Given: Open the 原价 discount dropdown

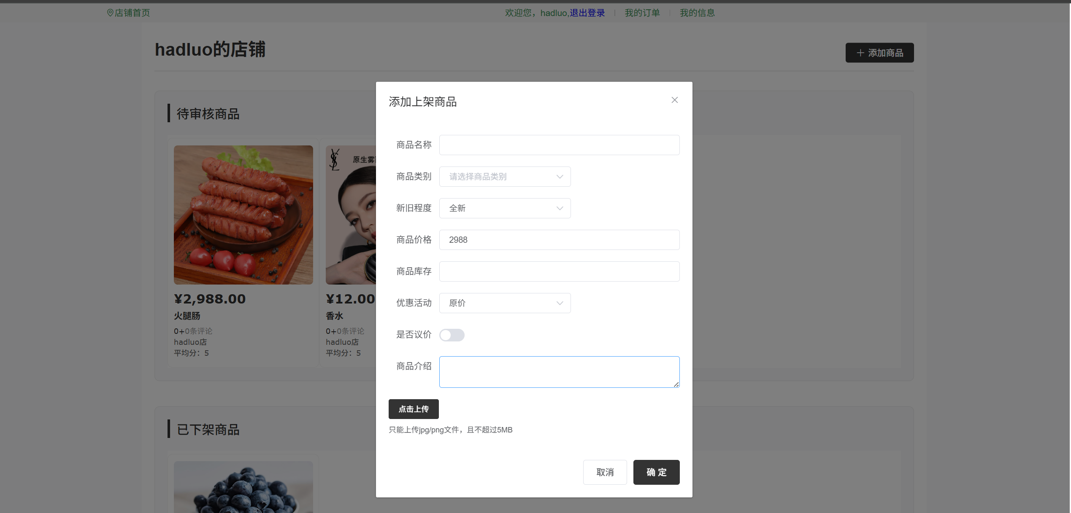Looking at the screenshot, I should (498, 303).
